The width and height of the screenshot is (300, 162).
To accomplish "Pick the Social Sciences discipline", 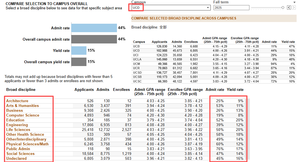I will tap(20, 154).
